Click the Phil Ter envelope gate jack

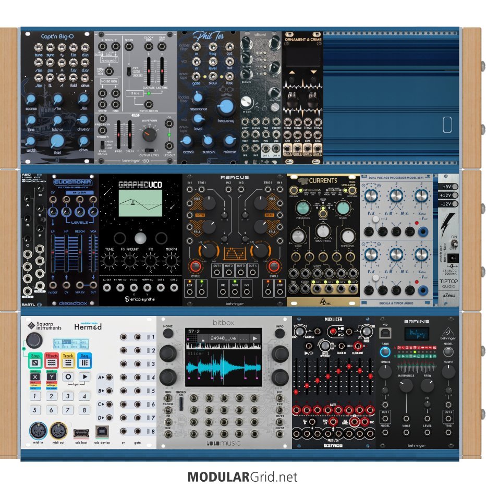click(x=196, y=76)
